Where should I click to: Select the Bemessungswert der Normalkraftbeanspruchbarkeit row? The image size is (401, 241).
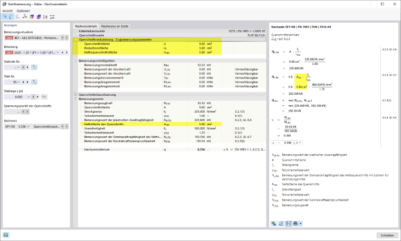click(172, 141)
